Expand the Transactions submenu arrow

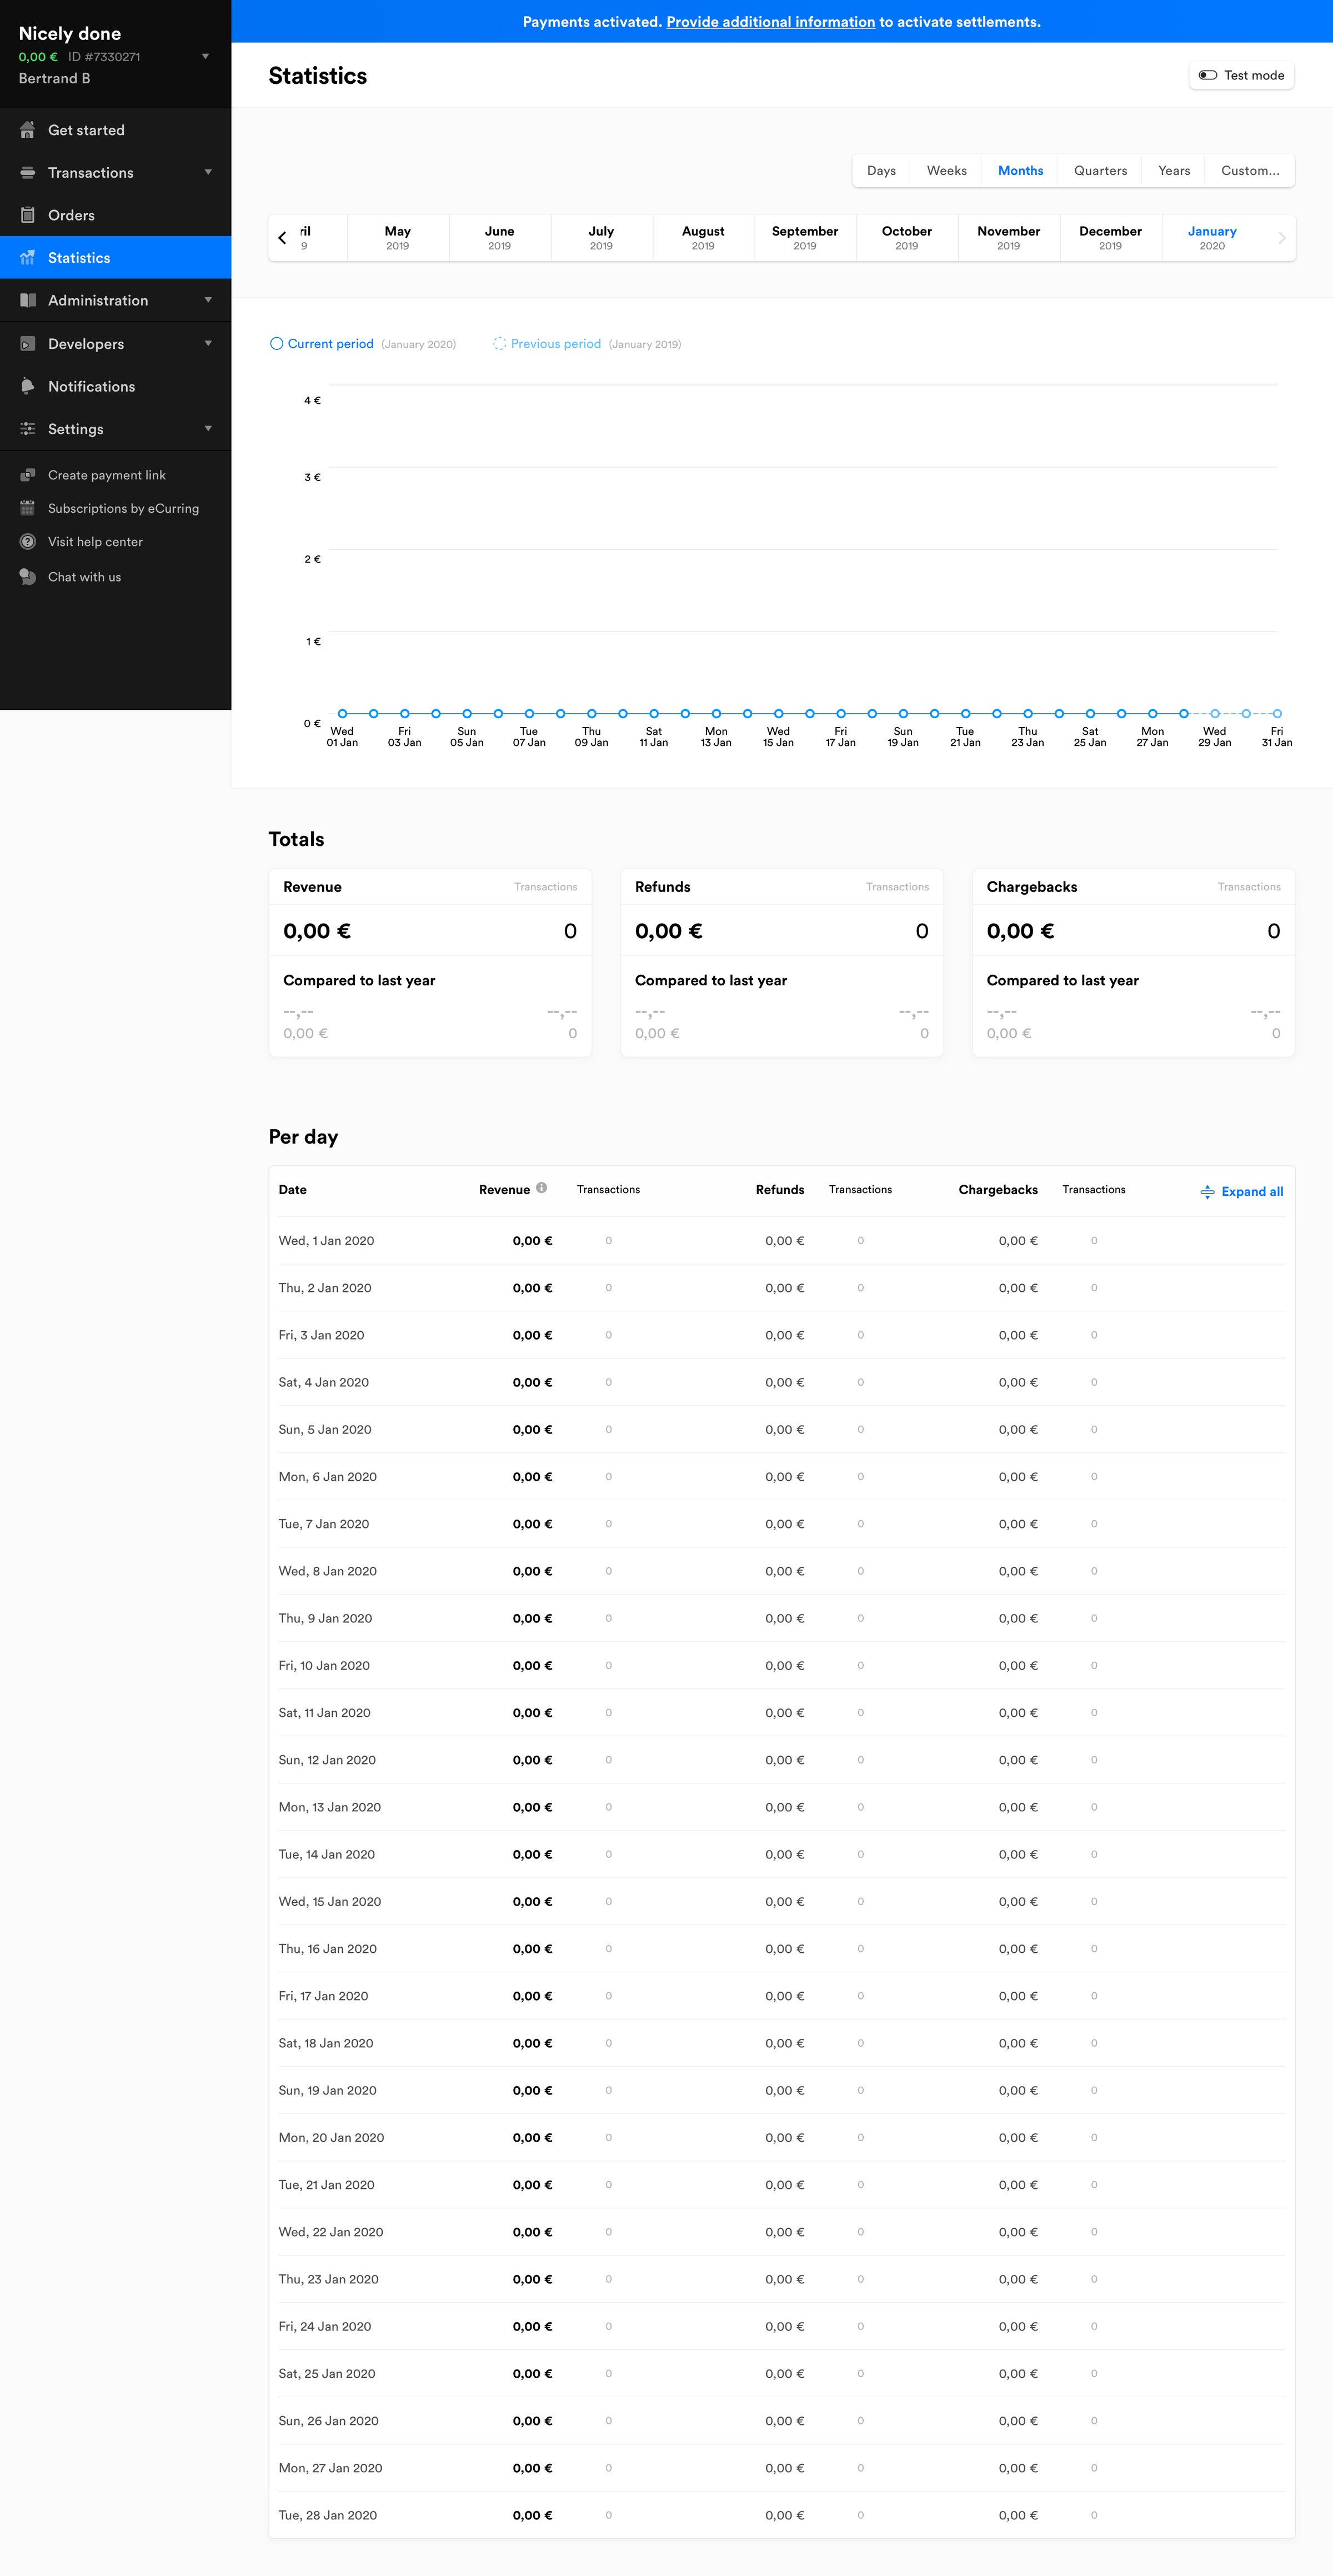[208, 172]
